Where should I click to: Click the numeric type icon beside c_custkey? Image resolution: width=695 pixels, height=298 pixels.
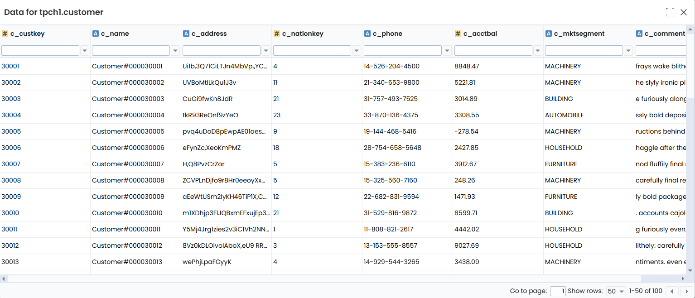click(x=5, y=34)
